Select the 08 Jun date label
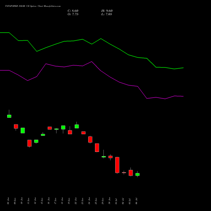This screenshot has height=211, width=211. click(x=8, y=201)
